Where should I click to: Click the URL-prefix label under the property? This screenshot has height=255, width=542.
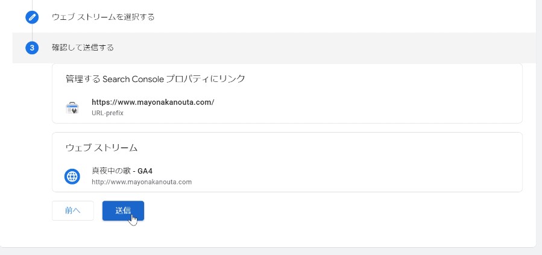coord(107,113)
